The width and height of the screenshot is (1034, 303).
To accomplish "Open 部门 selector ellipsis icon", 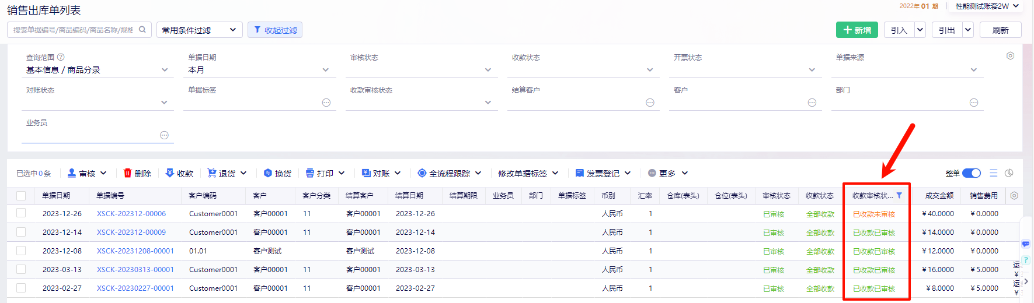I will (974, 103).
